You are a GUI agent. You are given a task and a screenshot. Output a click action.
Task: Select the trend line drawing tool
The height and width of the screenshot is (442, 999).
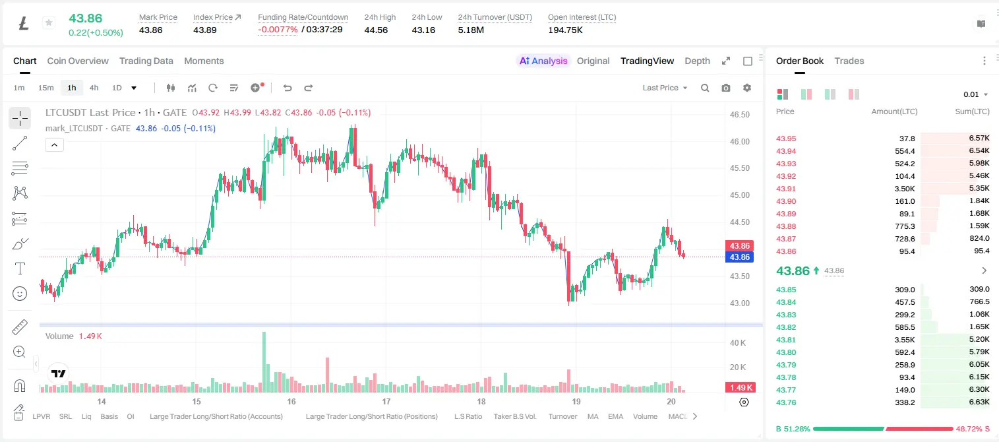click(20, 143)
